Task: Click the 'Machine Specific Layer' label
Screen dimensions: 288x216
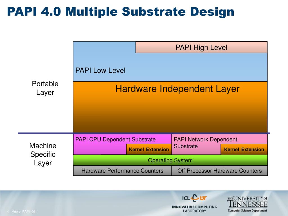Action: (x=43, y=154)
